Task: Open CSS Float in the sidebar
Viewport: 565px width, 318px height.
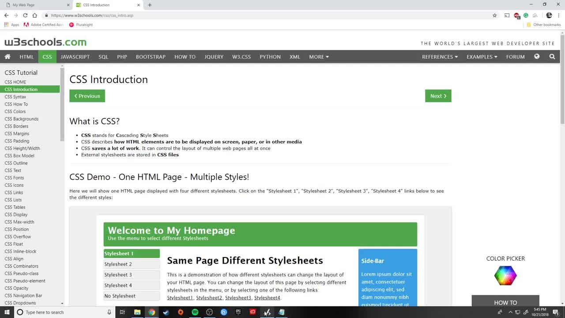Action: (x=14, y=244)
